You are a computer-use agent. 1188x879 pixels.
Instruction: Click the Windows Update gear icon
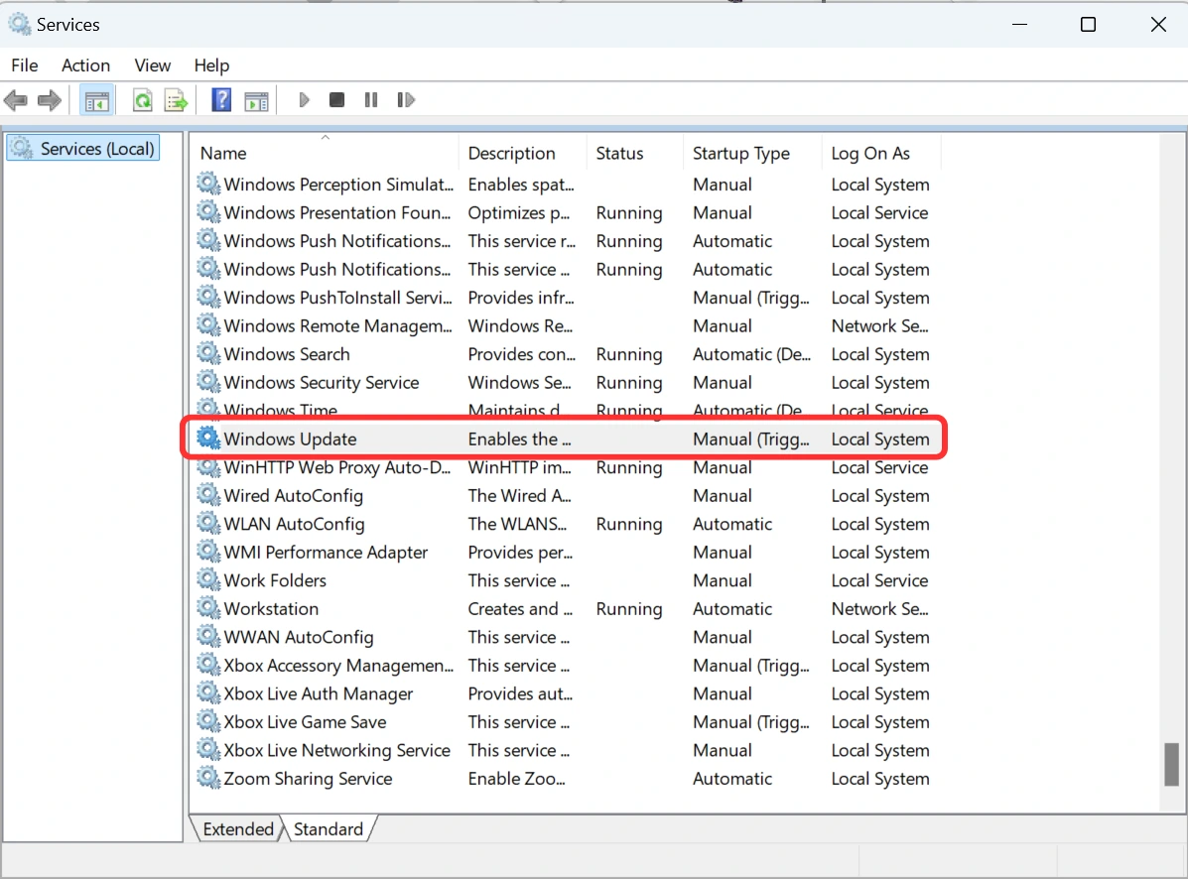click(208, 438)
